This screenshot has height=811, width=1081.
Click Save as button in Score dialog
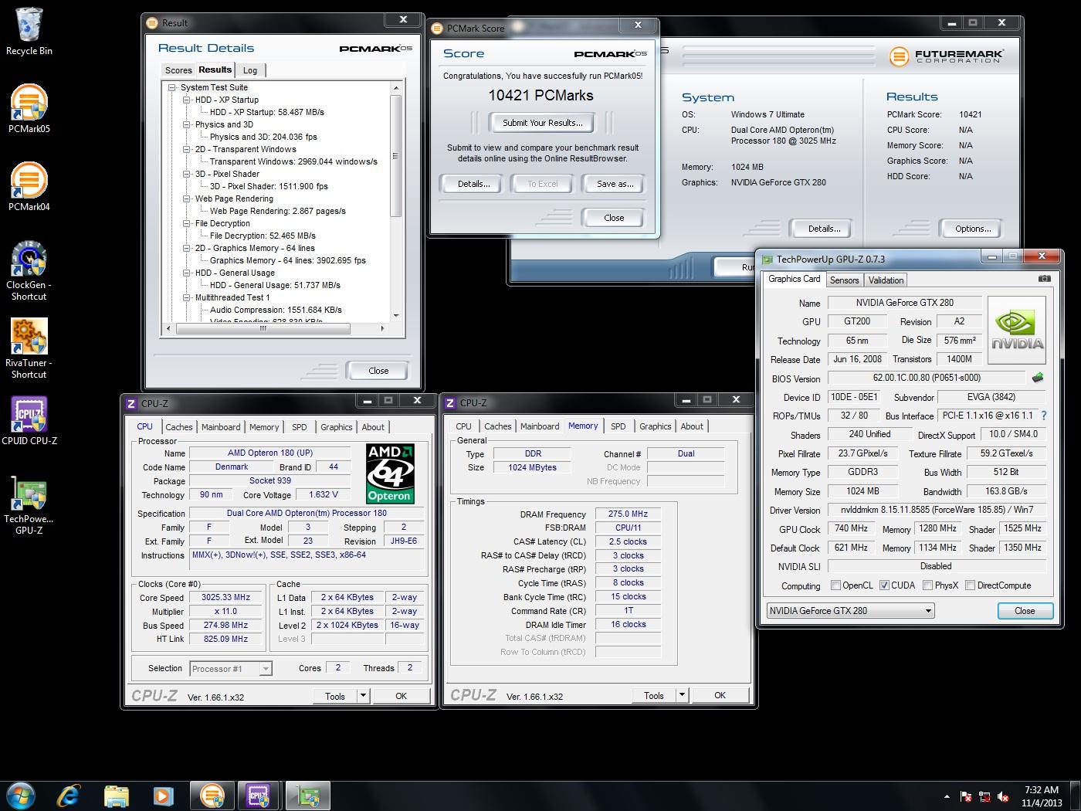(x=615, y=184)
